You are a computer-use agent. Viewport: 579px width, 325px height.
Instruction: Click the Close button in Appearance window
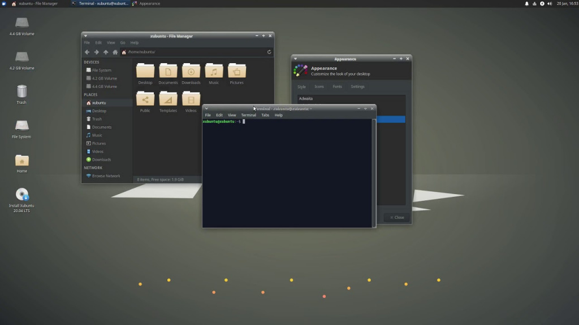point(396,217)
